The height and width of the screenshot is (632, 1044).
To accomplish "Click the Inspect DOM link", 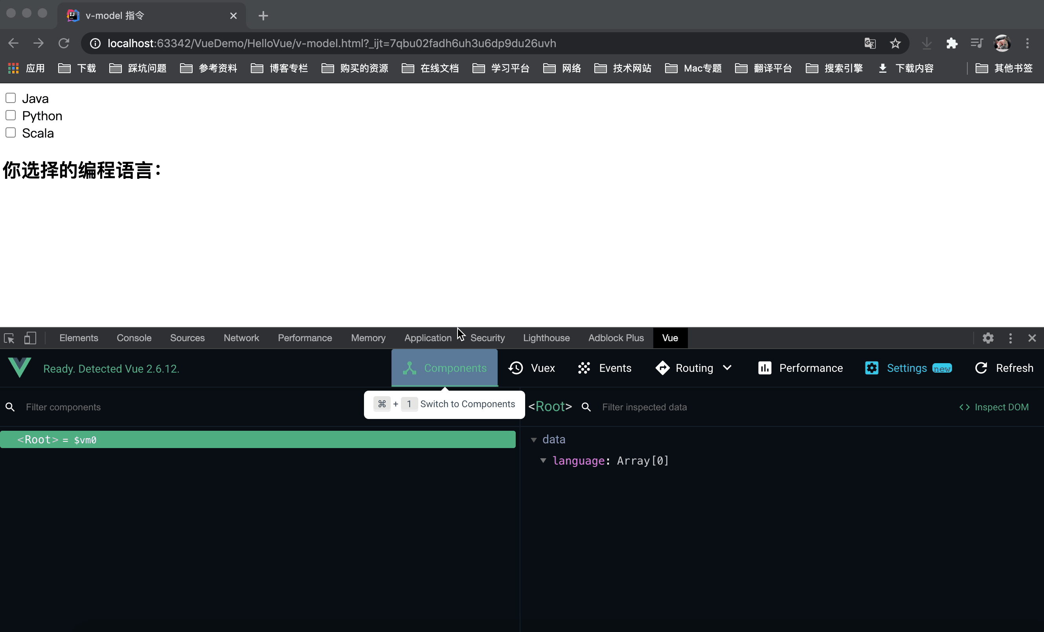I will pos(994,407).
